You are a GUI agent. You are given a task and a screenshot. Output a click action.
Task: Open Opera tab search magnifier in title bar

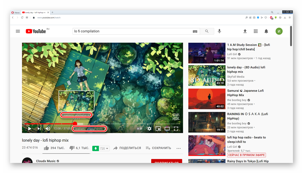272,12
